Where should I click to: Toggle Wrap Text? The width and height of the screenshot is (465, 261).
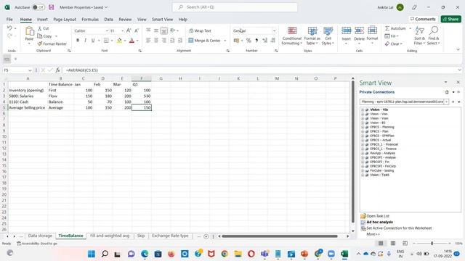pyautogui.click(x=200, y=30)
